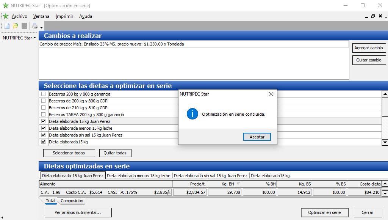388x220 pixels.
Task: Close the NUTRIPEC Star message dialog
Action: [271, 94]
